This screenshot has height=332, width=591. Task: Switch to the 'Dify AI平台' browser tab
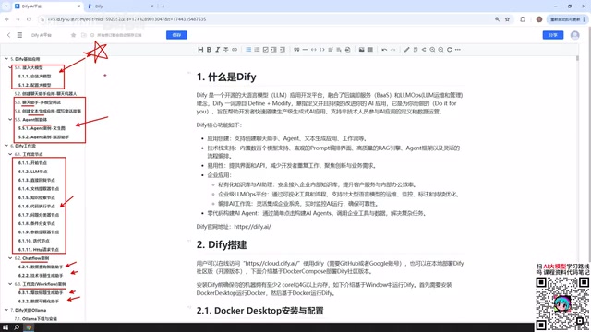click(47, 6)
